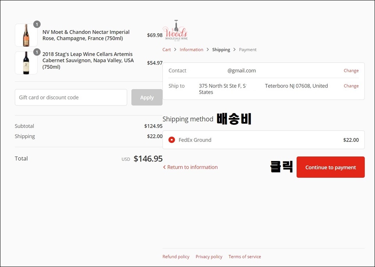Select the FedEx Ground shipping radio button
This screenshot has height=267, width=375.
[x=171, y=140]
